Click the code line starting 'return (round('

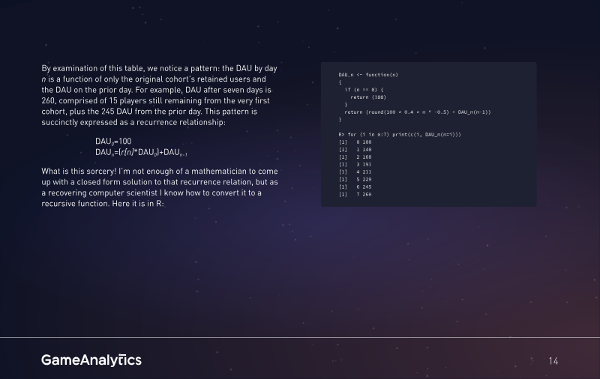(x=418, y=112)
